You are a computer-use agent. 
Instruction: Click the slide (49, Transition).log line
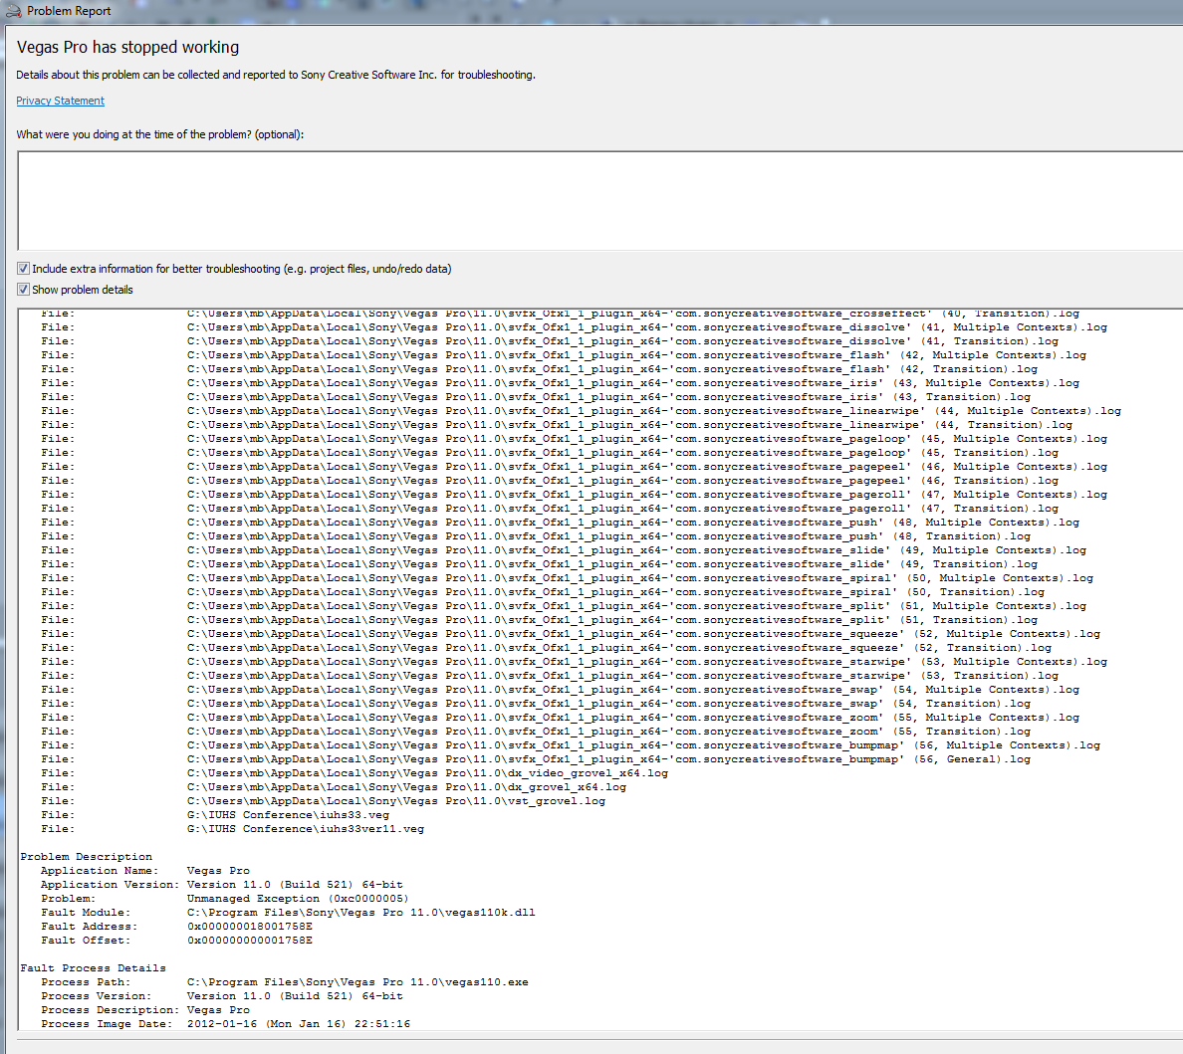[540, 564]
